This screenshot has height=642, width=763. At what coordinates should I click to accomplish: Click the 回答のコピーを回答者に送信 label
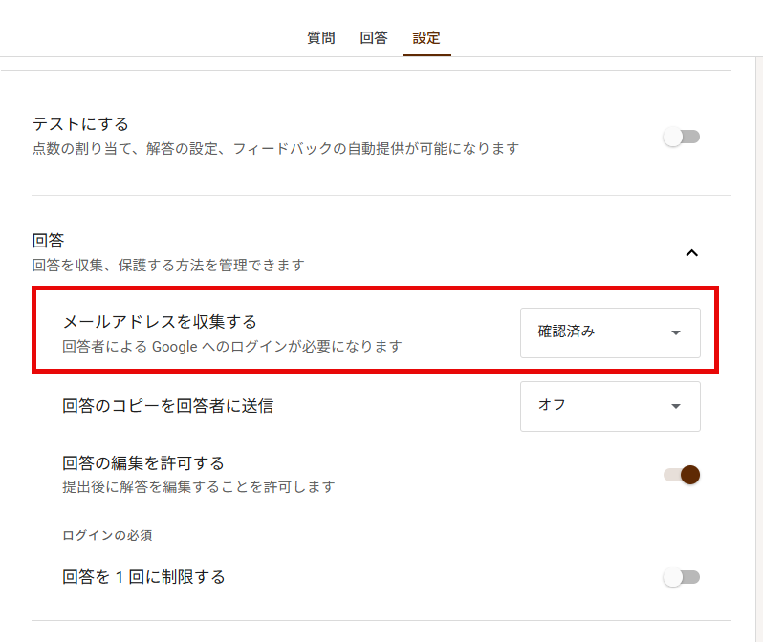pyautogui.click(x=167, y=406)
